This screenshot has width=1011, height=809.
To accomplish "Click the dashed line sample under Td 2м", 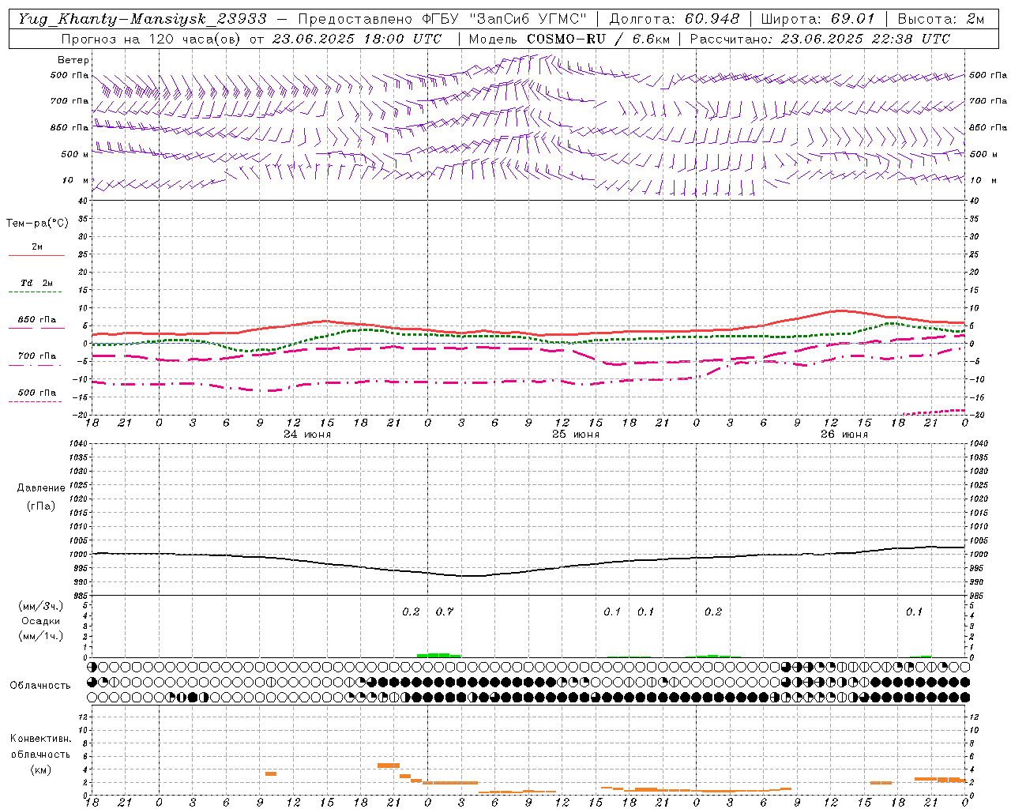I will click(x=36, y=292).
